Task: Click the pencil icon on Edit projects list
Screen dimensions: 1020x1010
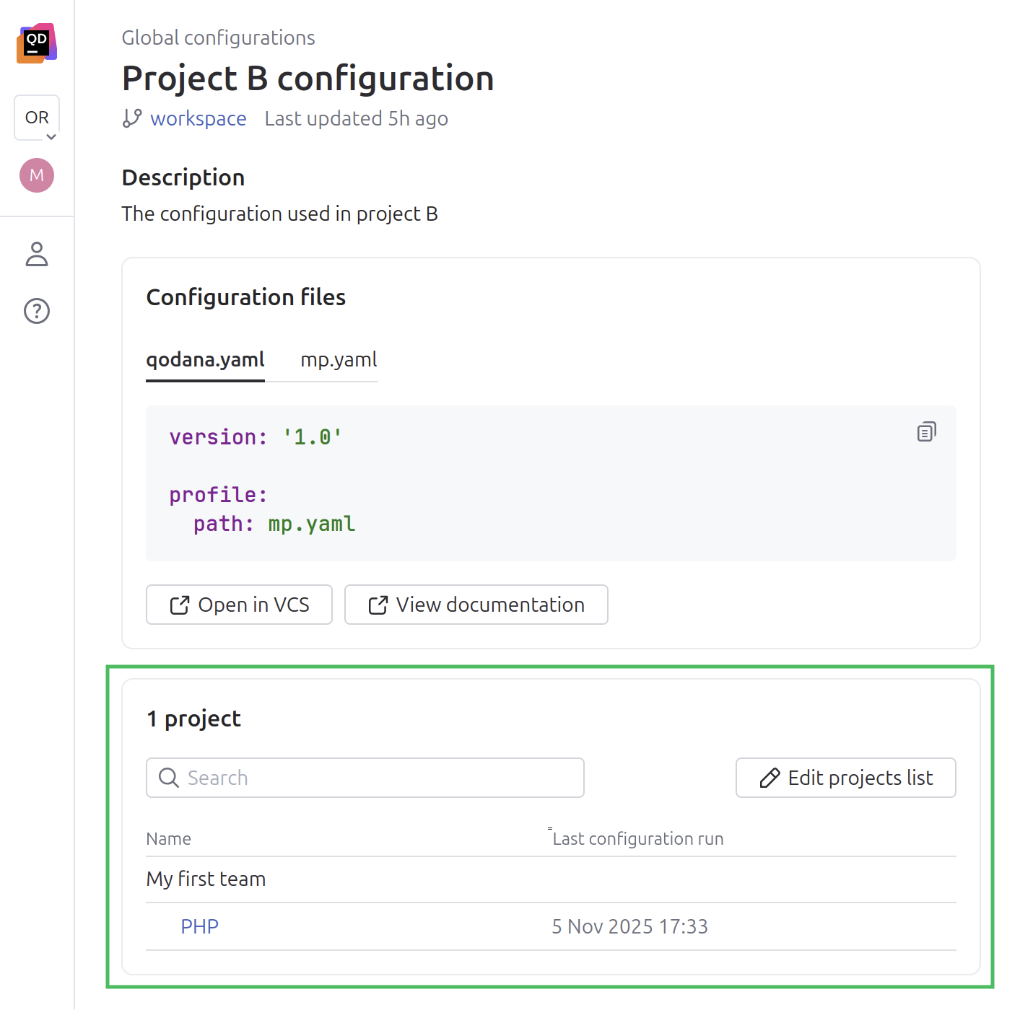Action: click(x=769, y=778)
